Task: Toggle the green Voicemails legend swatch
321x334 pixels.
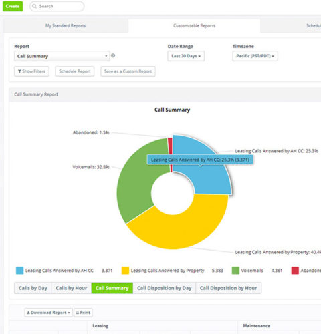Action: (x=235, y=271)
